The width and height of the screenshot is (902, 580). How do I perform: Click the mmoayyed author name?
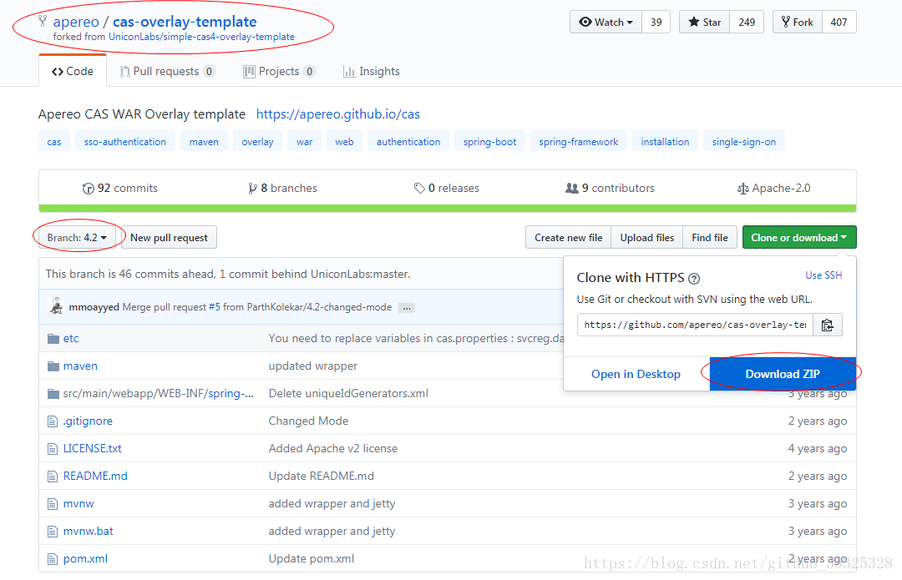tap(94, 307)
